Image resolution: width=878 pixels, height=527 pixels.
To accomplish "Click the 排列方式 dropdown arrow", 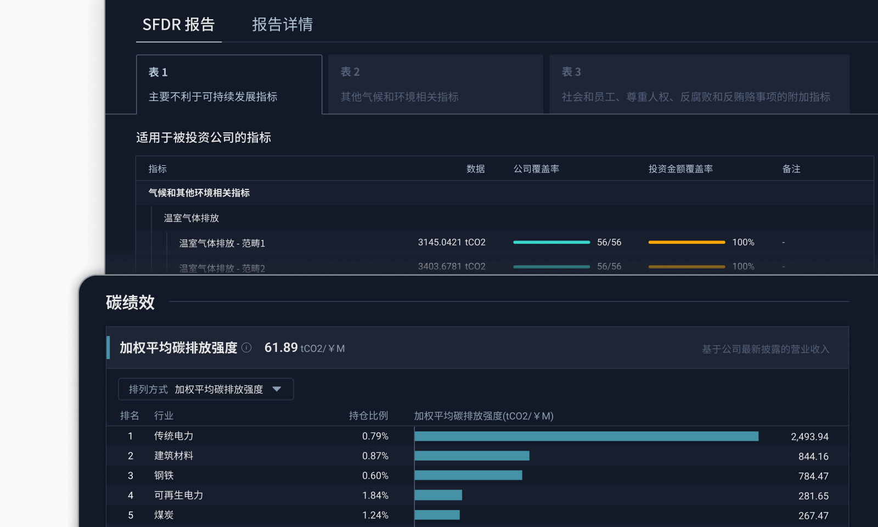I will pos(277,389).
